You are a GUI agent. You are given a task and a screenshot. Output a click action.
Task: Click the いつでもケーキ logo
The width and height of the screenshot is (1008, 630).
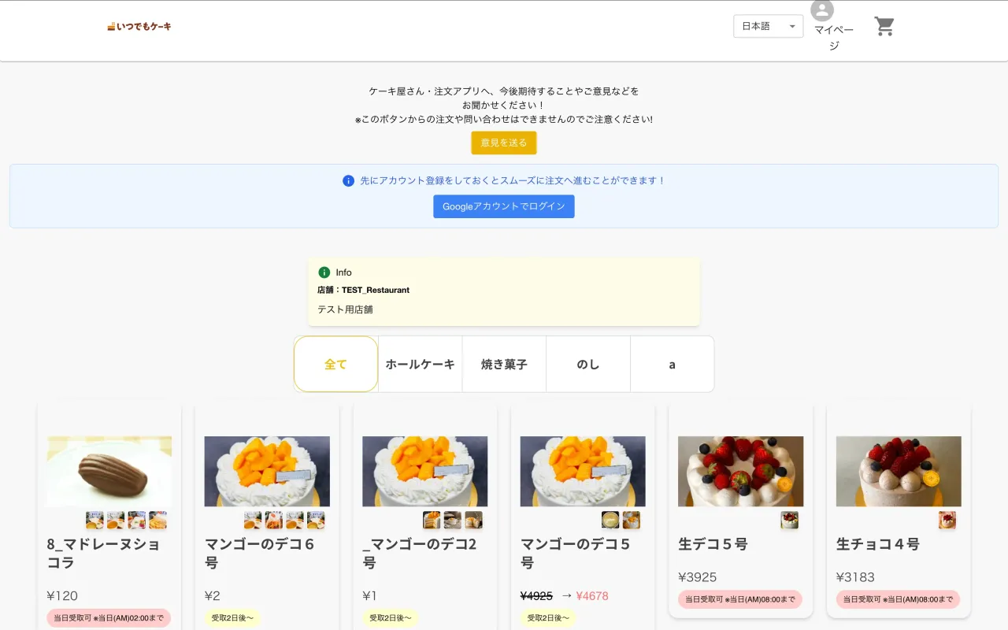point(139,27)
